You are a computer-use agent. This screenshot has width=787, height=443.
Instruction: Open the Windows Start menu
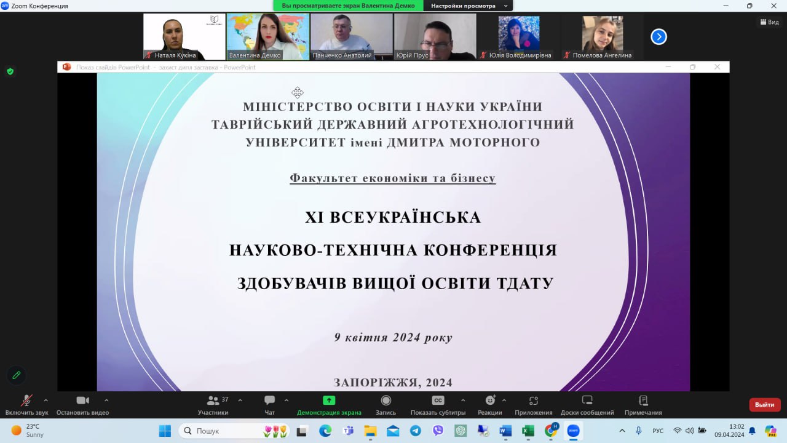pyautogui.click(x=165, y=431)
